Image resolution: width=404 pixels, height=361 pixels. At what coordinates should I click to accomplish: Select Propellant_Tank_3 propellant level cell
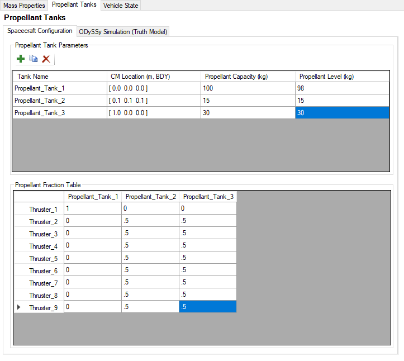click(x=341, y=112)
